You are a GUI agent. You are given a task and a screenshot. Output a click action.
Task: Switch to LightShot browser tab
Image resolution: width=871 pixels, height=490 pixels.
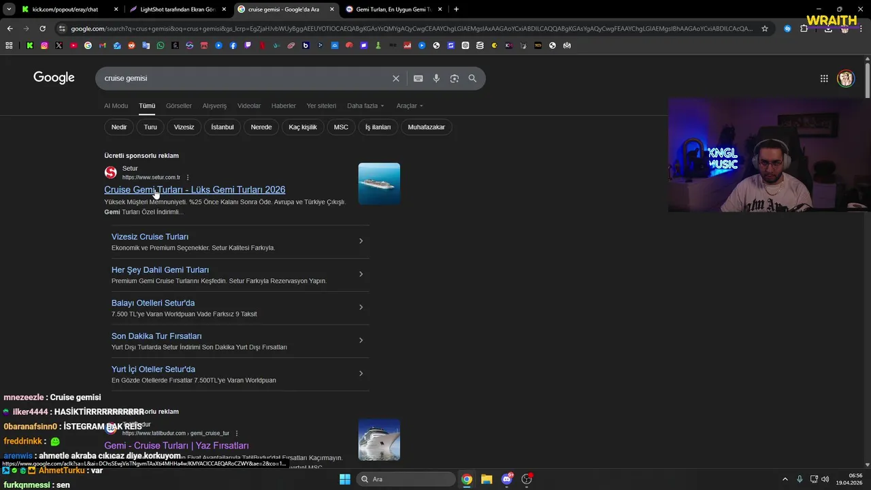tap(177, 10)
